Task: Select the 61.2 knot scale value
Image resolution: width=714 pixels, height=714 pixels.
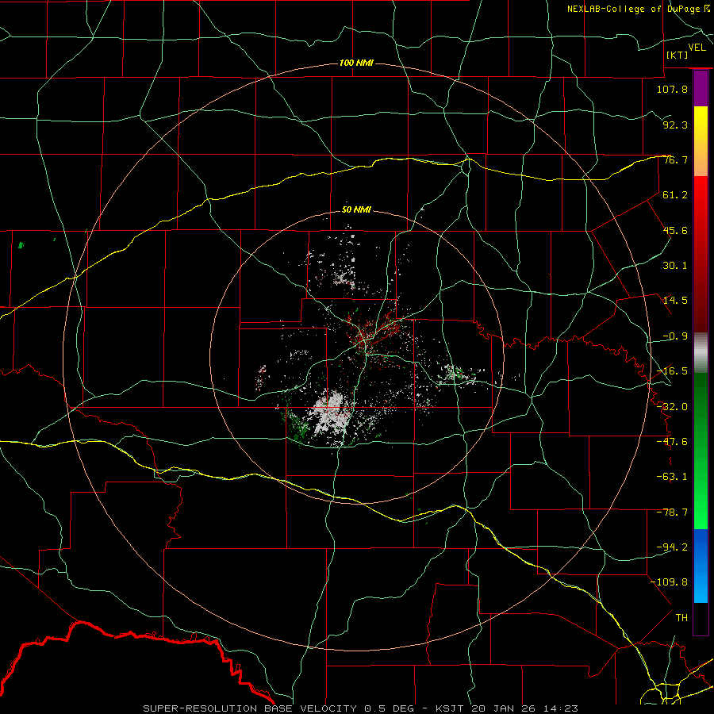Action: tap(675, 195)
